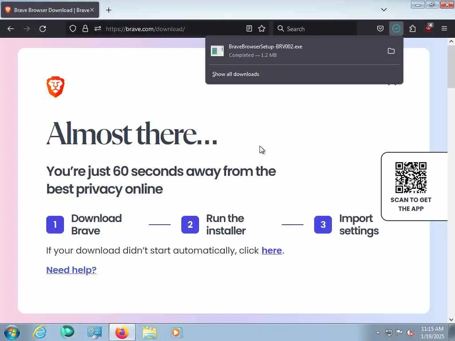This screenshot has width=455, height=341.
Task: Reload the current page
Action: coord(43,29)
